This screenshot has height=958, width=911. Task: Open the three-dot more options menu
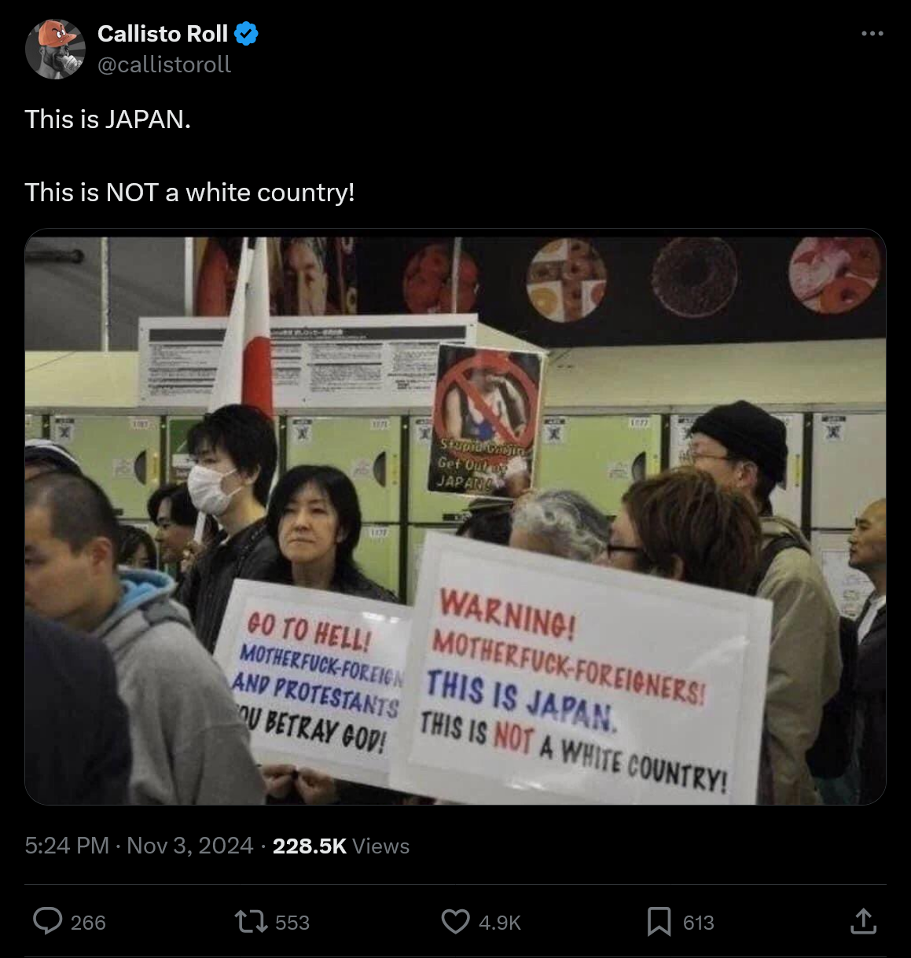point(872,34)
